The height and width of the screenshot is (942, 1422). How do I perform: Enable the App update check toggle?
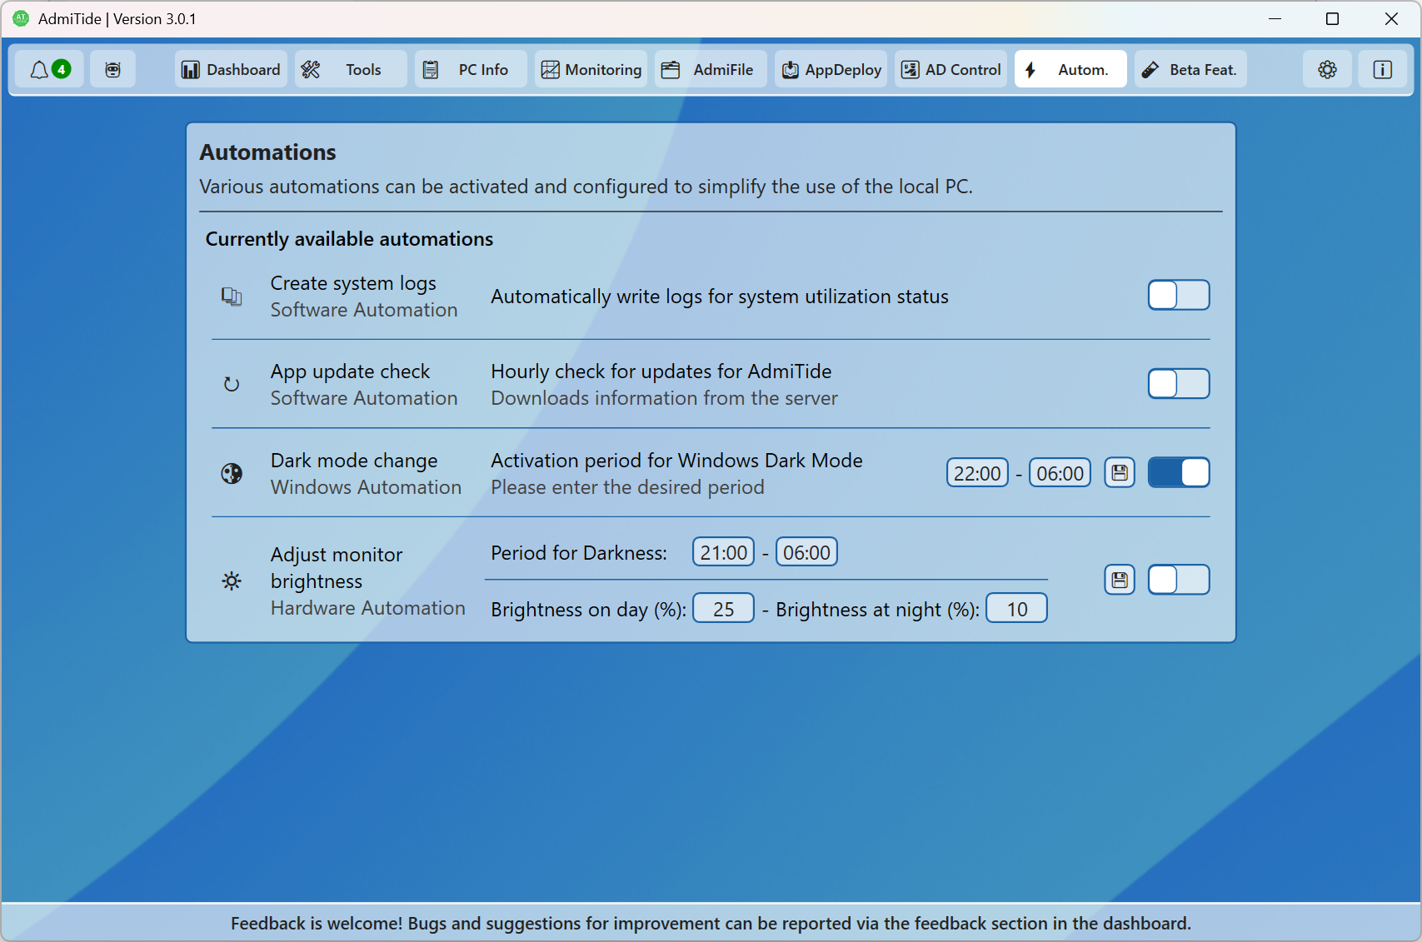[x=1178, y=384]
